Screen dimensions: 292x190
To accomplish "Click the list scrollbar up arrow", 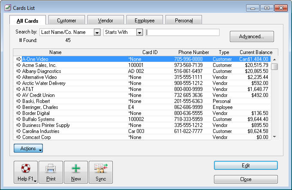I will [x=274, y=60].
